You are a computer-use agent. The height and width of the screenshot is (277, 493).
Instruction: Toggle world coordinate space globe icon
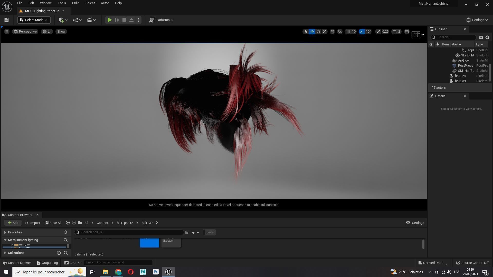pos(332,32)
